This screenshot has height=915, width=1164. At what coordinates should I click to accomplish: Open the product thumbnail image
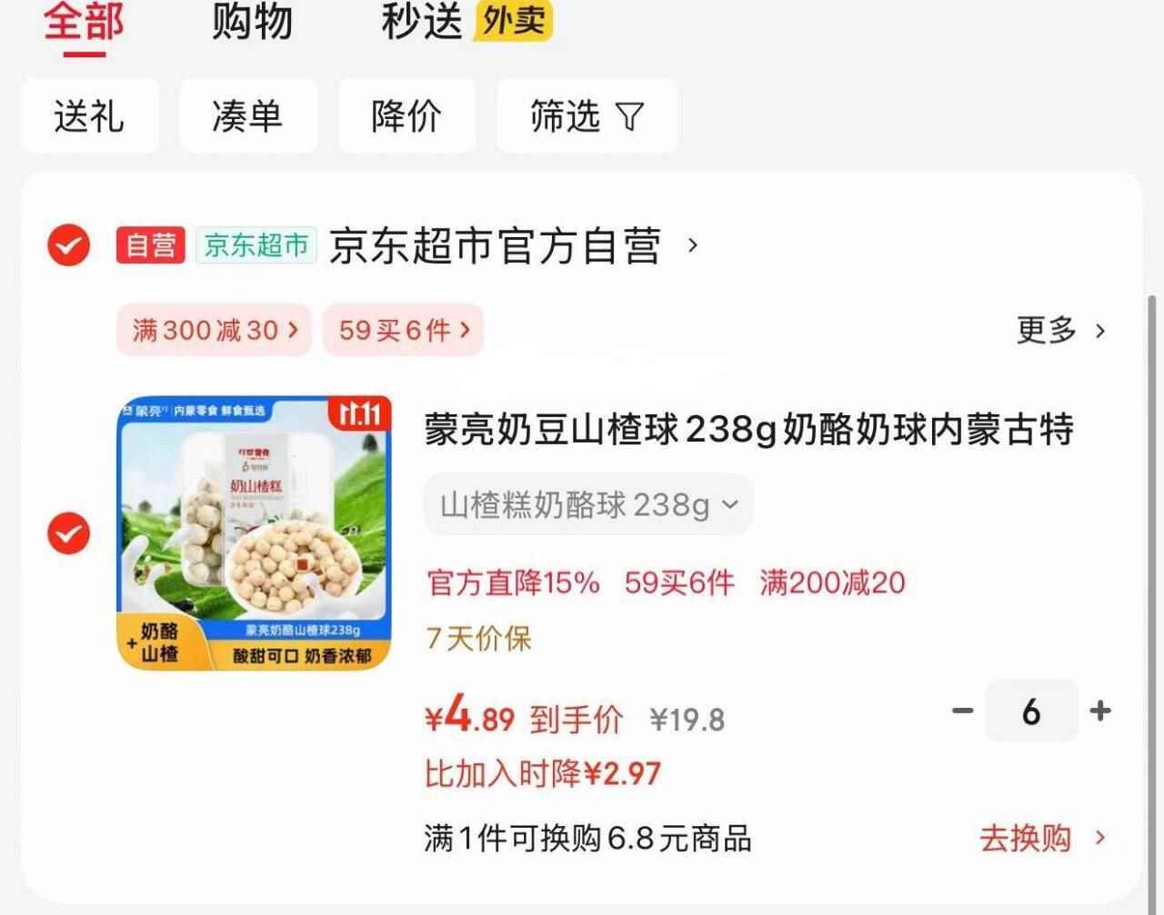[x=255, y=532]
